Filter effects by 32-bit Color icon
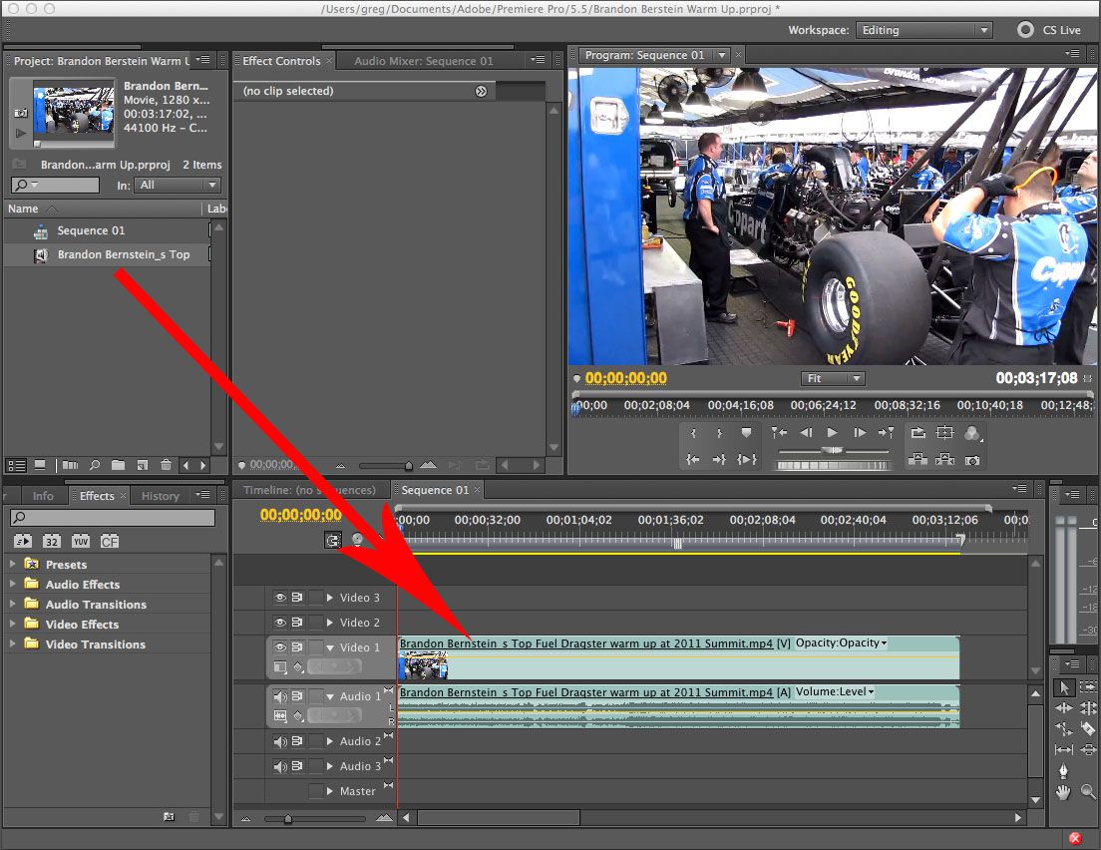1101x850 pixels. 52,541
